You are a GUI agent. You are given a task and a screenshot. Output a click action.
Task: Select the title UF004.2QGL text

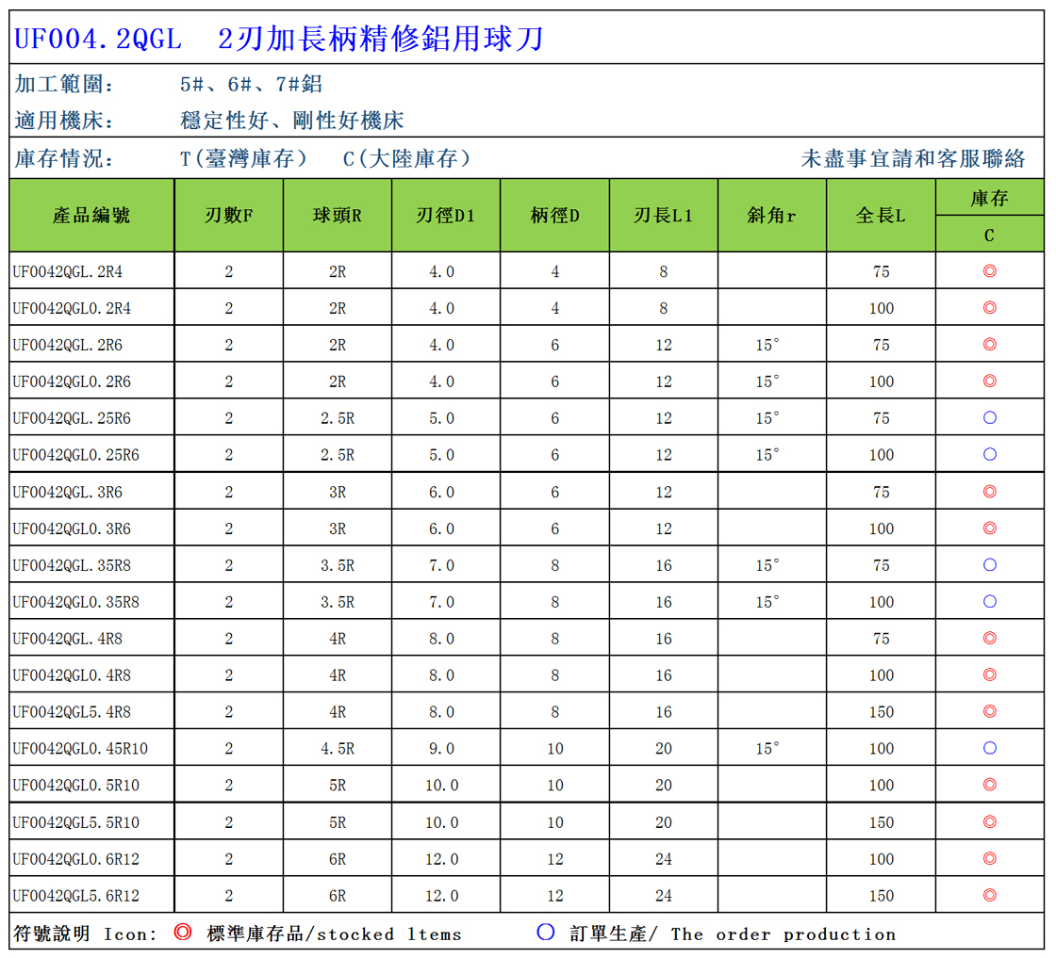pos(98,39)
